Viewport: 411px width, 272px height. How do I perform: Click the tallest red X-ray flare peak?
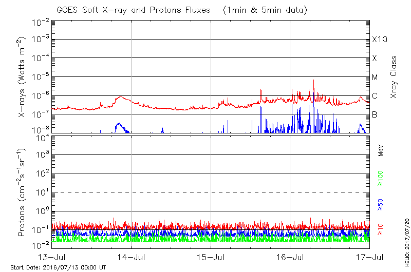313,81
